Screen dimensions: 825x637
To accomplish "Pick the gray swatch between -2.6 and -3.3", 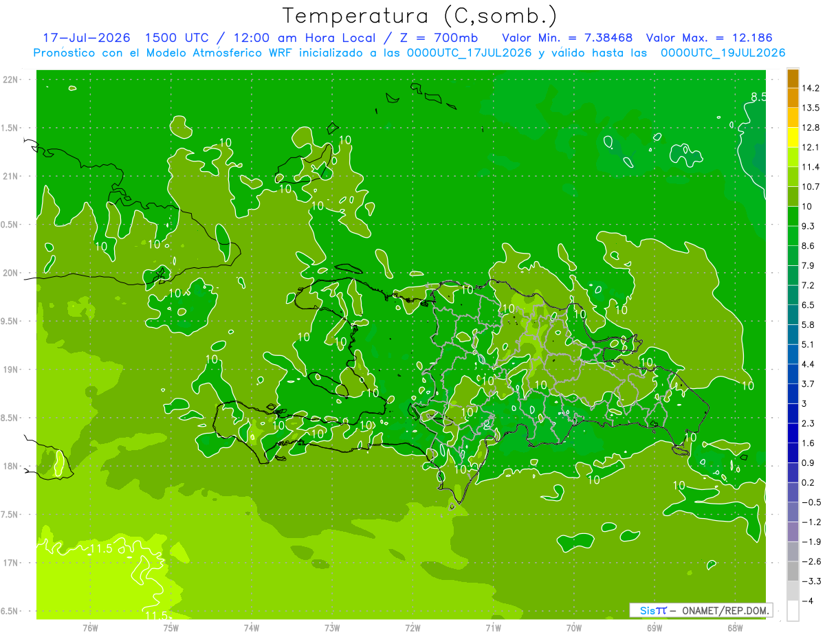I will pyautogui.click(x=793, y=571).
